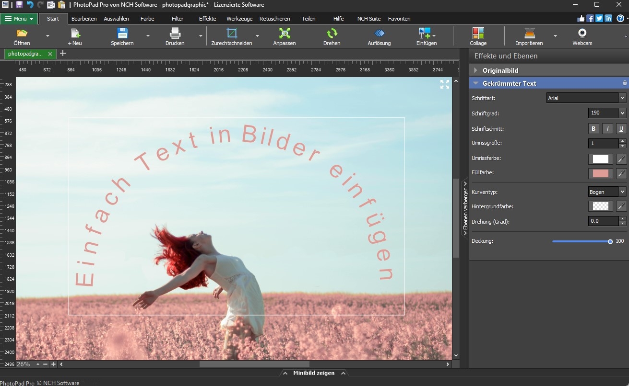This screenshot has height=386, width=629.
Task: Click the Umrissgröße value field
Action: pos(604,143)
